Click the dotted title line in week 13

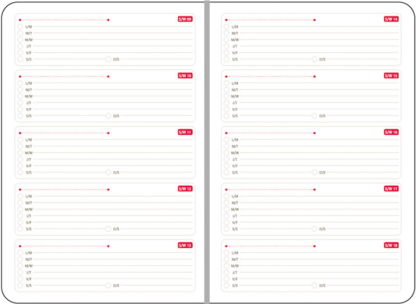pos(63,246)
